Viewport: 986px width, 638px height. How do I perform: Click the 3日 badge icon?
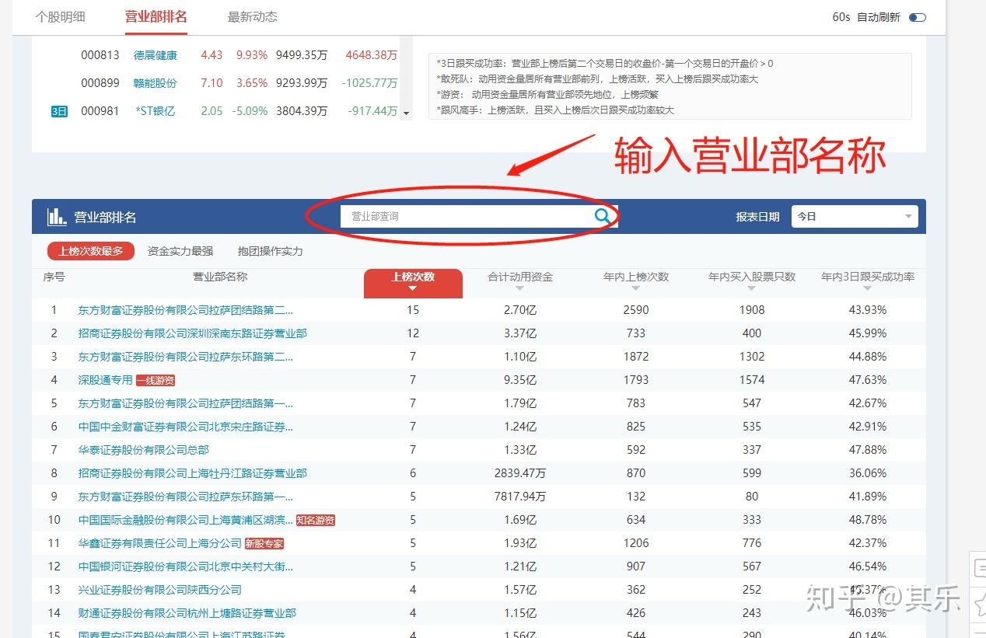click(x=60, y=111)
